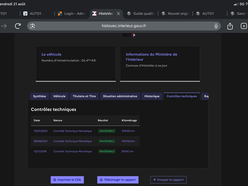
Task: Click the Connues d'HistoVec à ce jour text
Action: [x=147, y=66]
